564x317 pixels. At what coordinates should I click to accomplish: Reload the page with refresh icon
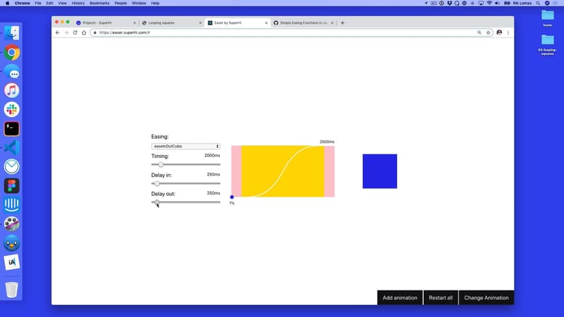click(x=75, y=33)
